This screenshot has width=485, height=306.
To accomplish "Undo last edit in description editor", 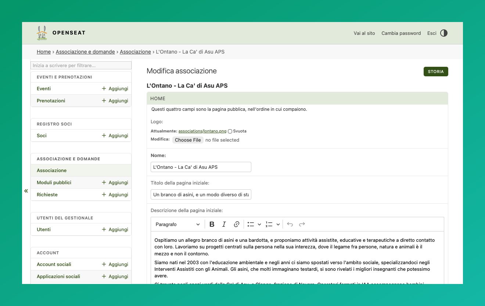I will coord(290,224).
